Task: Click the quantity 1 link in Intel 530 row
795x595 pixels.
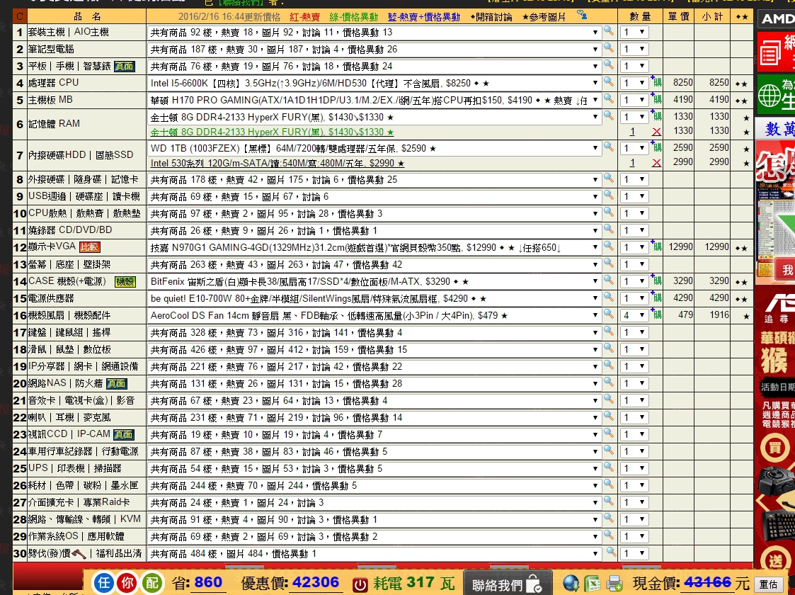Action: tap(632, 163)
